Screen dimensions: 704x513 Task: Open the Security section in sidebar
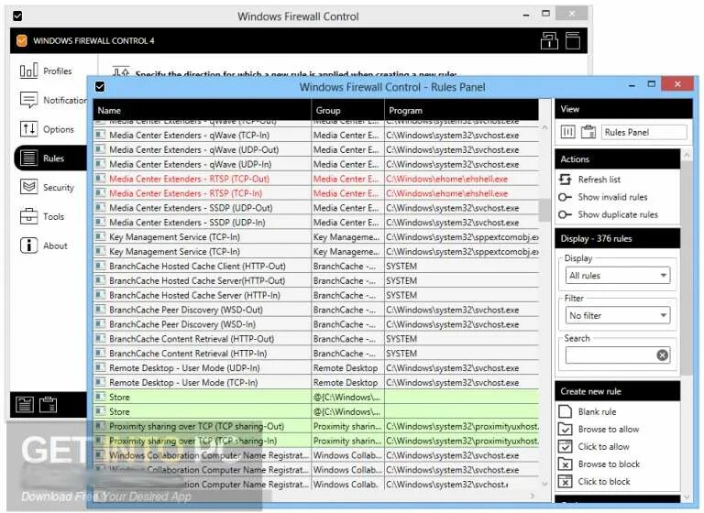click(x=47, y=187)
